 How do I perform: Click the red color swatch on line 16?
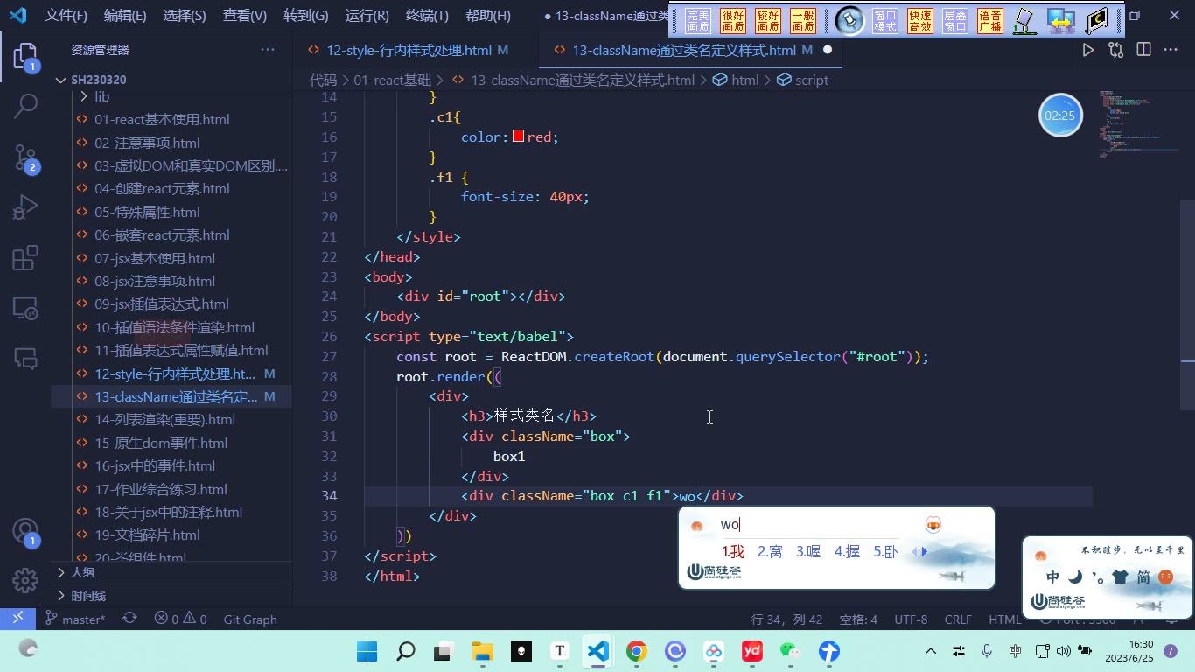[518, 136]
